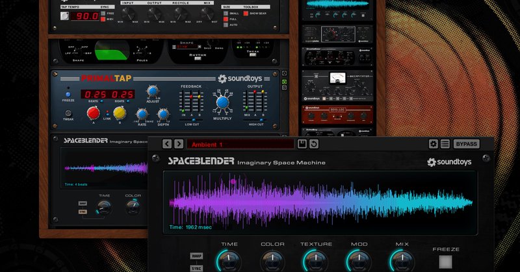Image resolution: width=520 pixels, height=272 pixels.
Task: Click the tap tempo button
Action: (64, 16)
